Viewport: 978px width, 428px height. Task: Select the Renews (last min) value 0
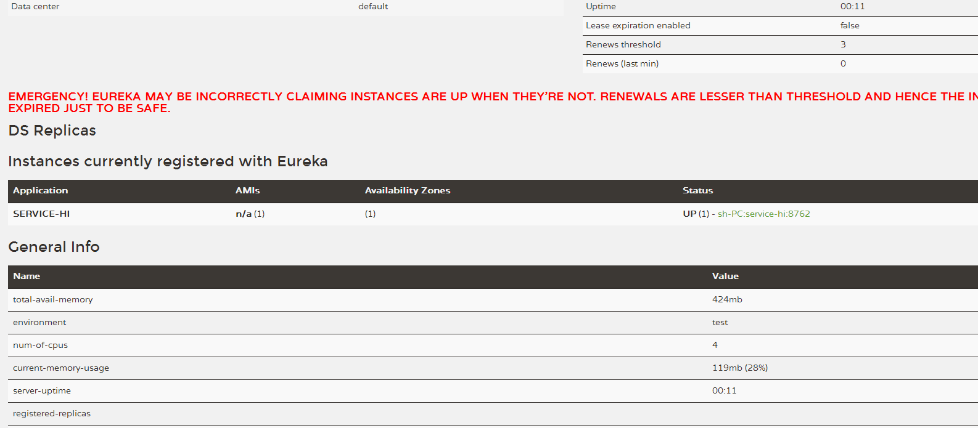point(843,63)
